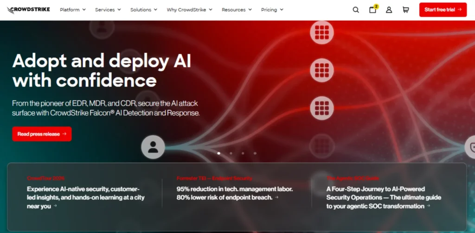Open the calendar icon with badge 2
This screenshot has height=233, width=475.
click(x=372, y=10)
